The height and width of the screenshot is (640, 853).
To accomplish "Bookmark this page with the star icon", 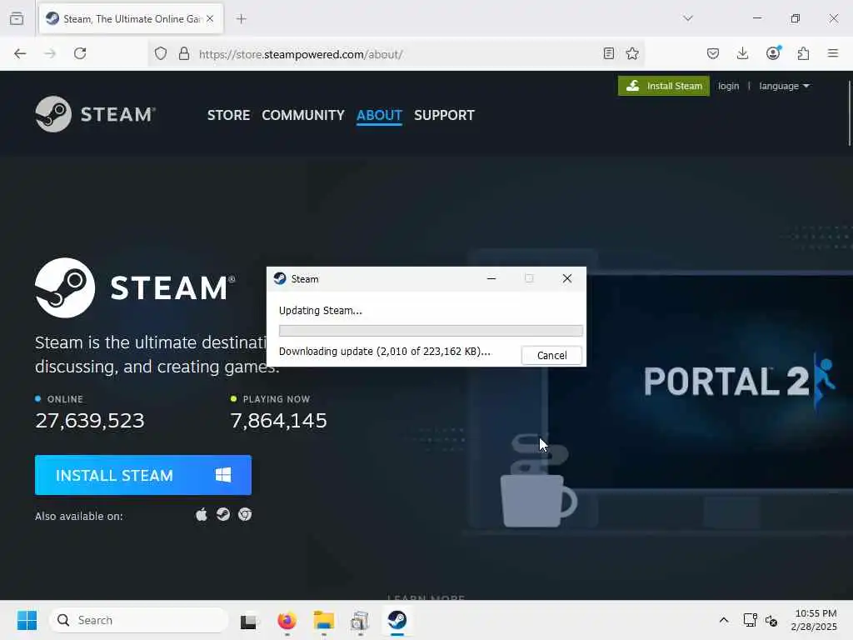I will pyautogui.click(x=632, y=53).
